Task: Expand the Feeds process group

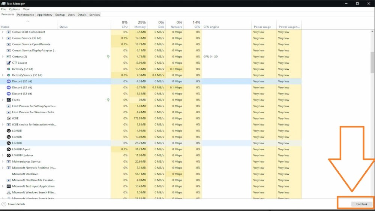Action: point(3,100)
